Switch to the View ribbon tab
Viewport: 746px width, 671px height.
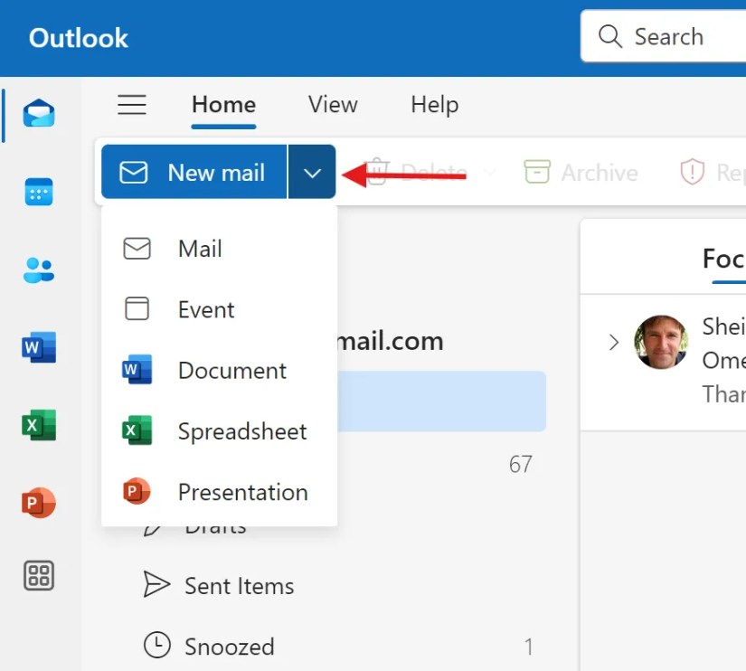(x=333, y=105)
